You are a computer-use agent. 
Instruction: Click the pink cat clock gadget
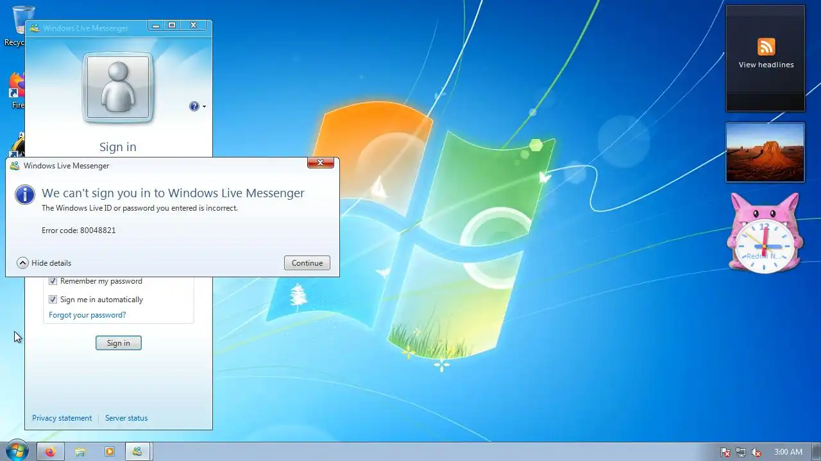pyautogui.click(x=765, y=234)
